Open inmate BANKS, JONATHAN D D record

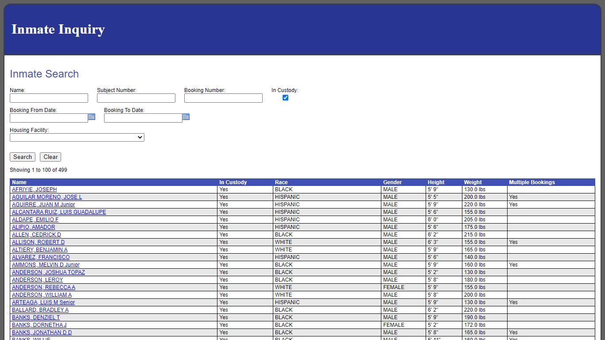pos(42,332)
